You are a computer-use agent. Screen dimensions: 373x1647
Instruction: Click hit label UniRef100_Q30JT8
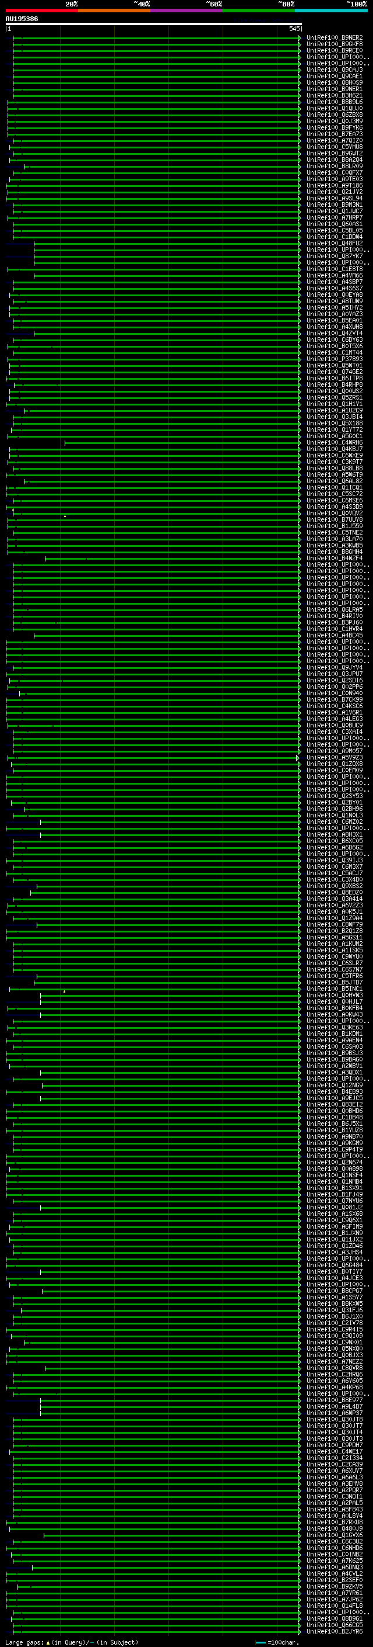pos(335,1419)
